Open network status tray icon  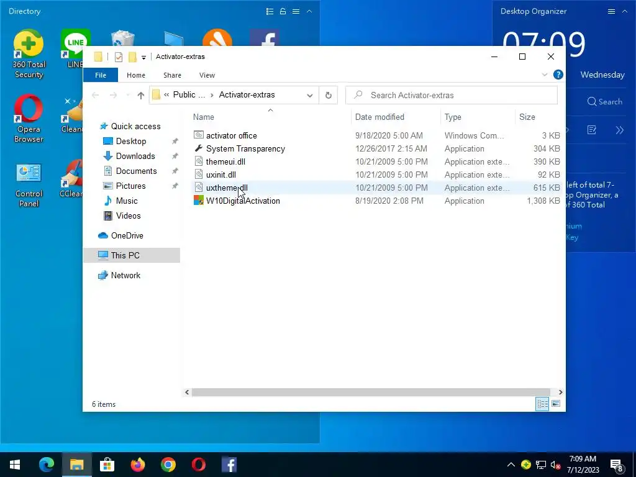point(541,465)
